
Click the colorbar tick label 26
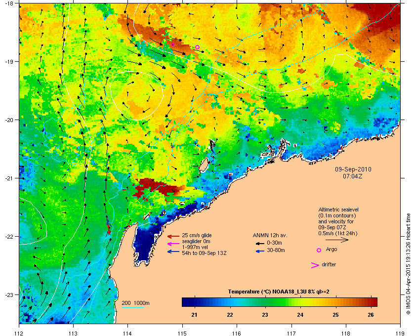pos(371,315)
